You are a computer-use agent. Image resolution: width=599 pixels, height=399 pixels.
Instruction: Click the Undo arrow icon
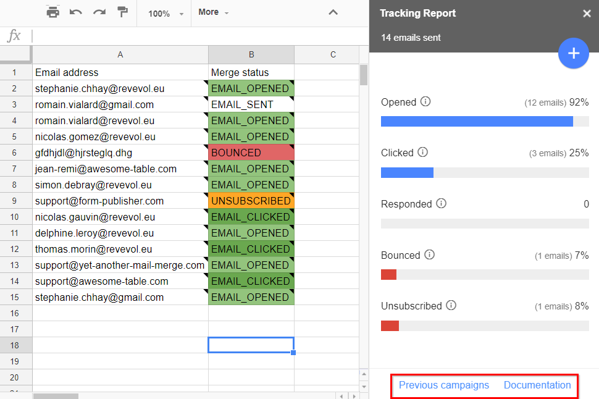pyautogui.click(x=75, y=12)
